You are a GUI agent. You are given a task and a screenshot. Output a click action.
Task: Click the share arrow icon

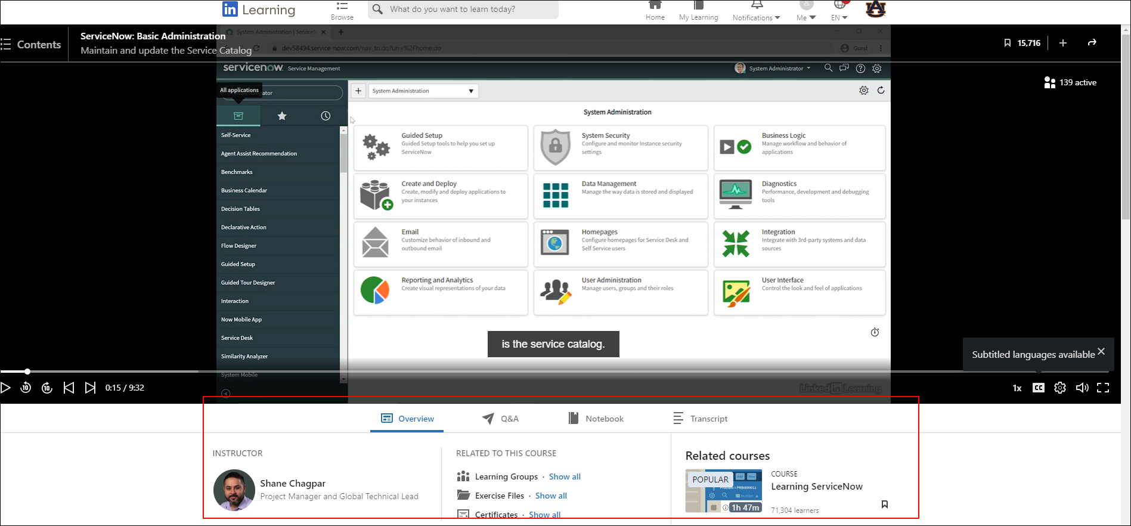(1092, 42)
